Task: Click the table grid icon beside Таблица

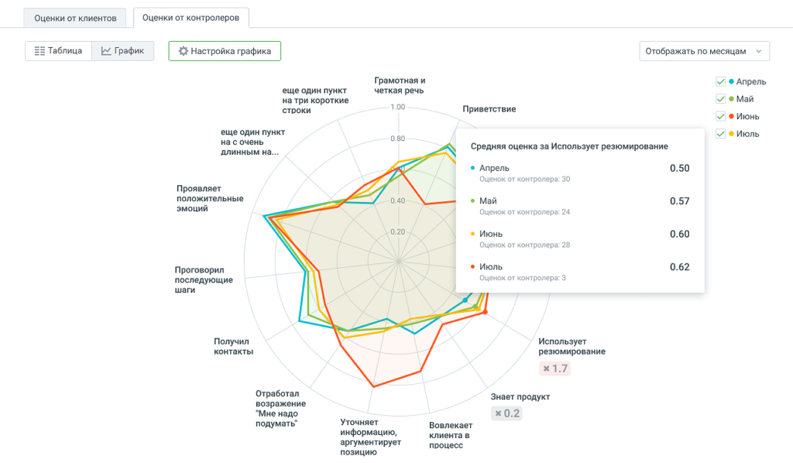Action: (x=39, y=51)
